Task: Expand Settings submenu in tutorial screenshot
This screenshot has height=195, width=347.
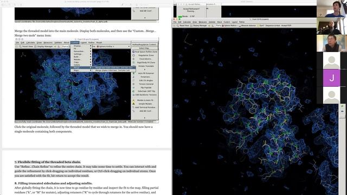Action: tap(81, 54)
